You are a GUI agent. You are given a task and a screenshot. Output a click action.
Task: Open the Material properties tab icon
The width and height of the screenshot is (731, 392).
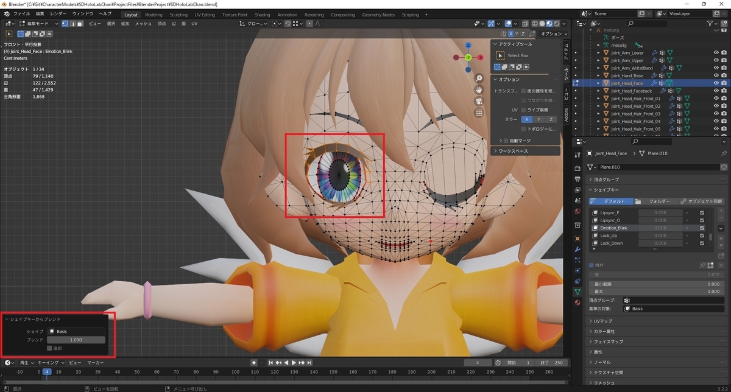click(577, 303)
